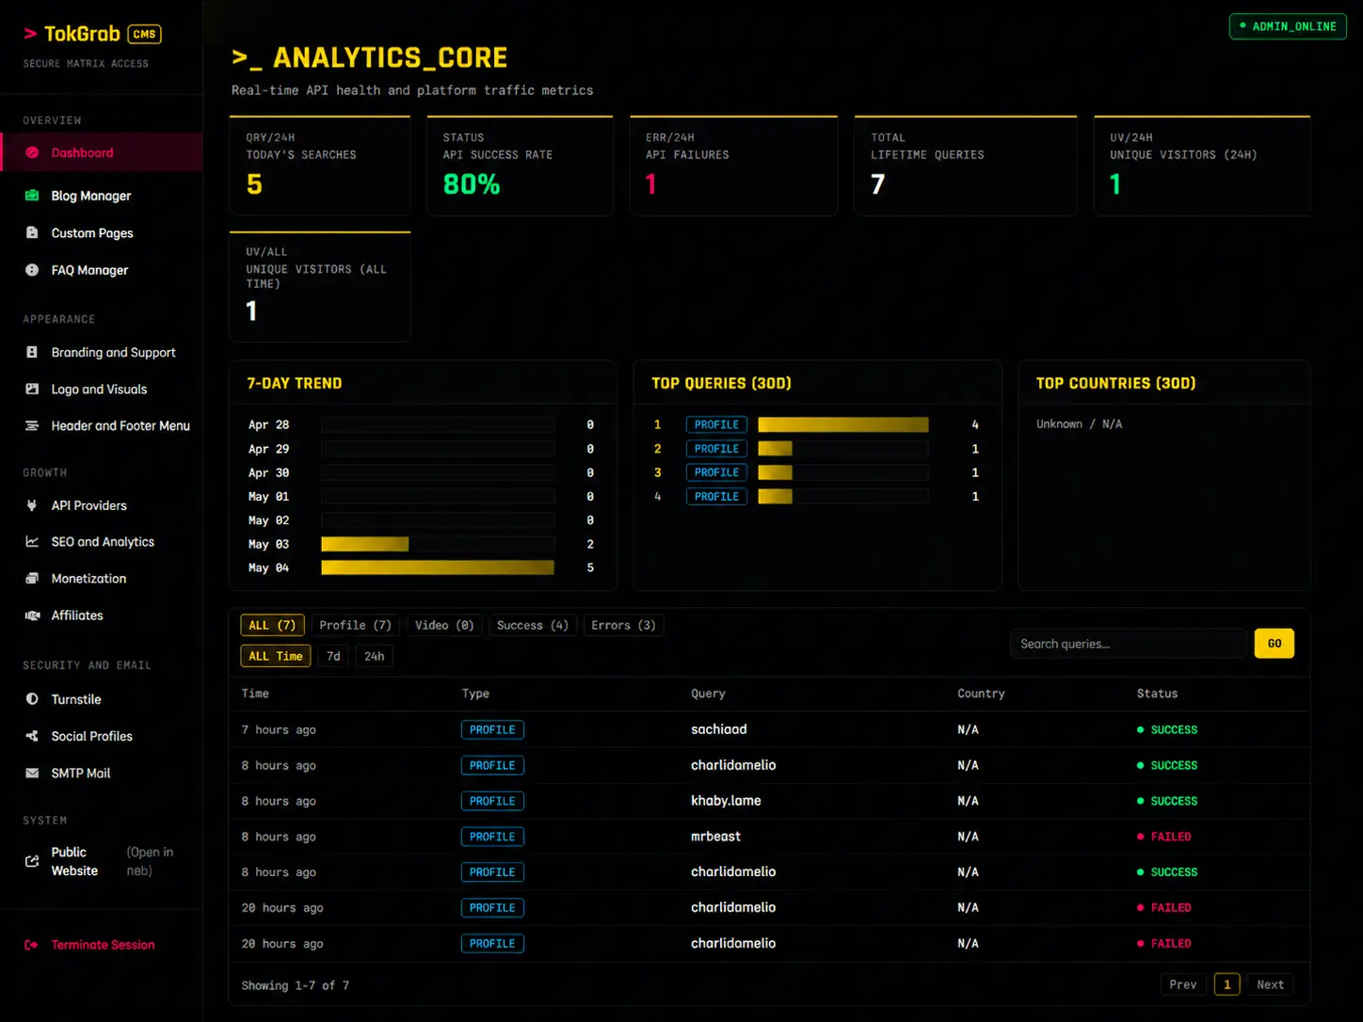Click the SEO and Analytics chart icon
1363x1022 pixels.
(32, 542)
